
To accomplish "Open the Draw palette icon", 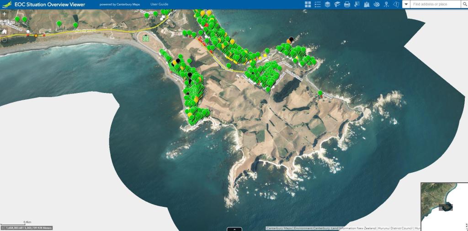I will 377,4.
